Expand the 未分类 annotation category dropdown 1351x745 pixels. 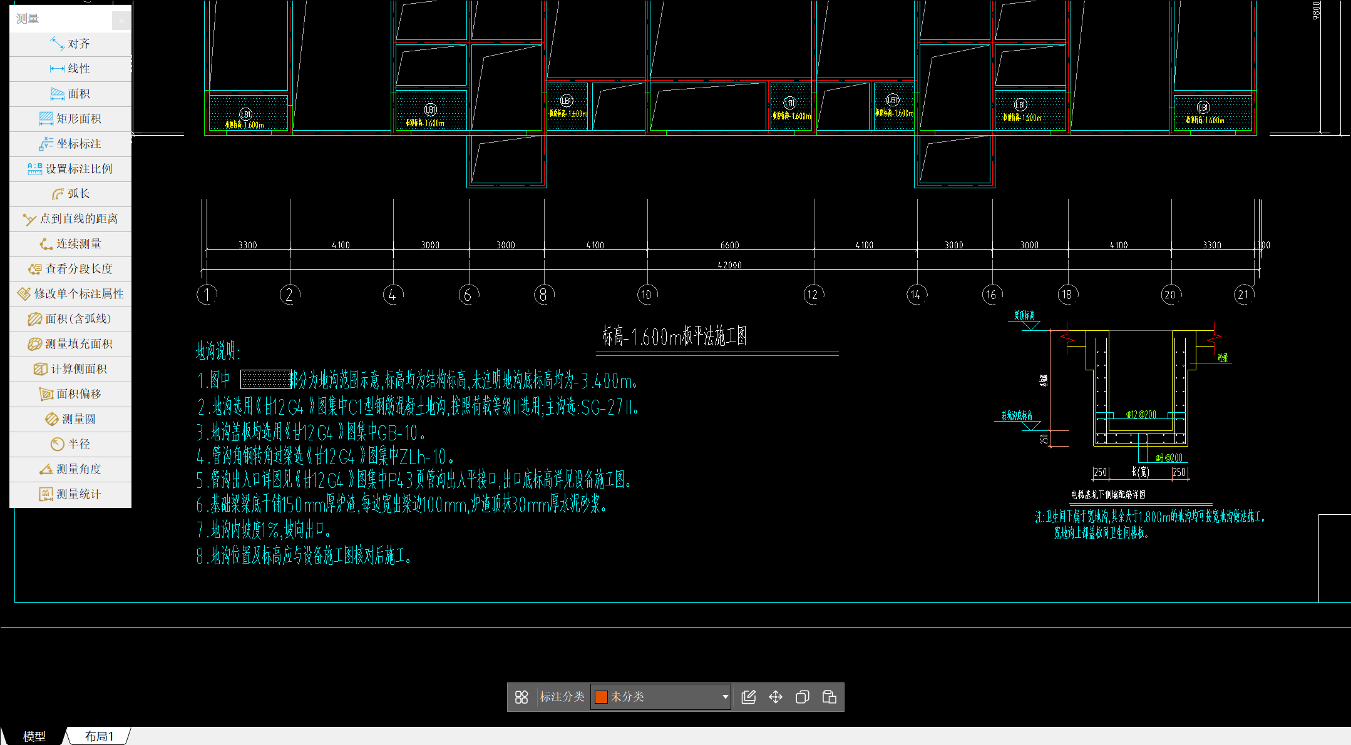(725, 697)
